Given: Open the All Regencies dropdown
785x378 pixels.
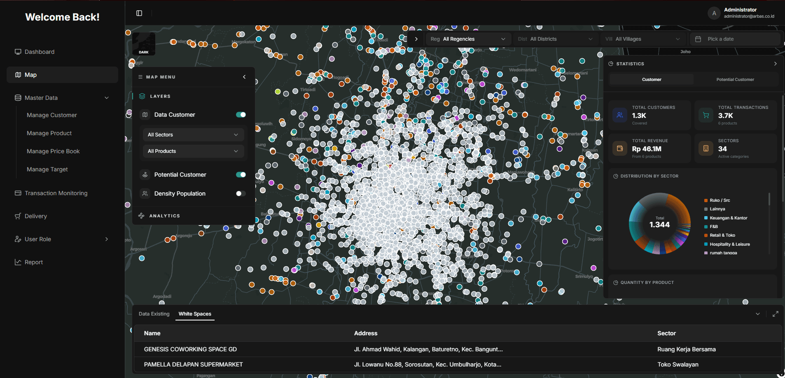Looking at the screenshot, I should point(468,39).
